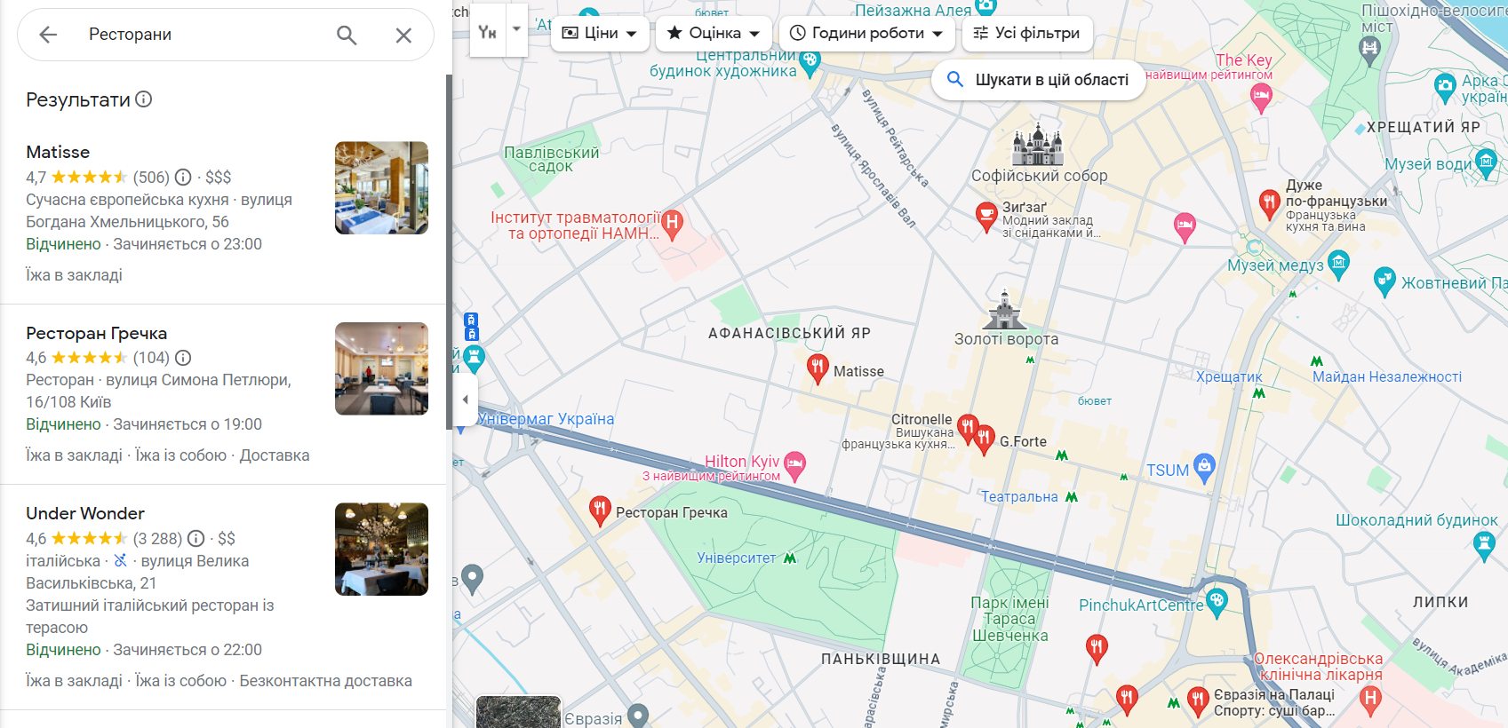Click the Музей води pin
The image size is (1508, 728).
[x=1486, y=162]
